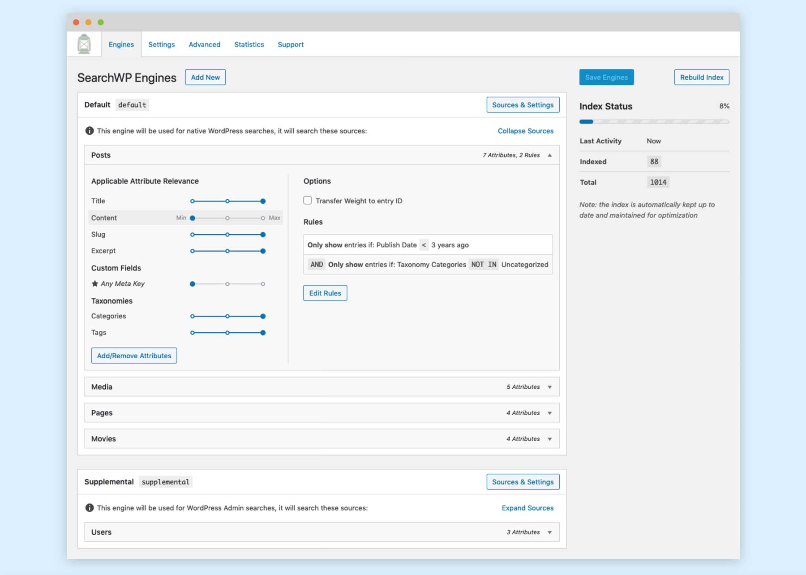Expand the Users source section
The image size is (806, 575).
pos(550,532)
